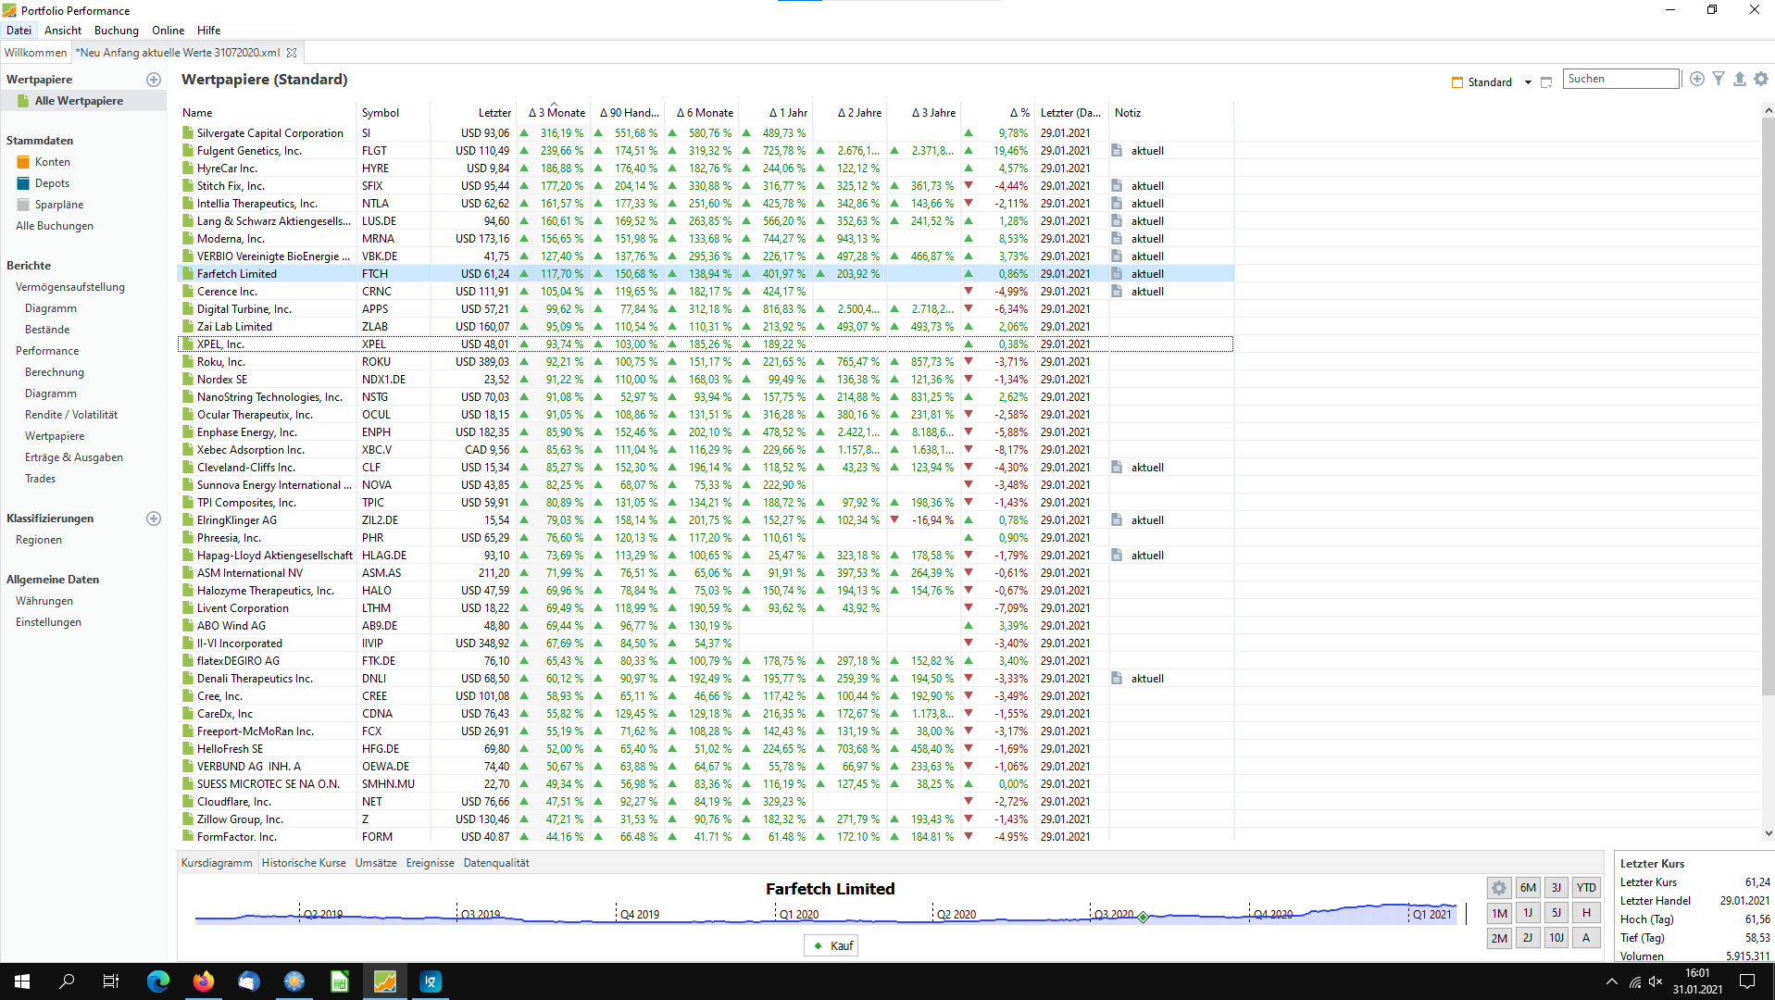Sort by the Symbol column header
Viewport: 1775px width, 1000px height.
coord(393,113)
